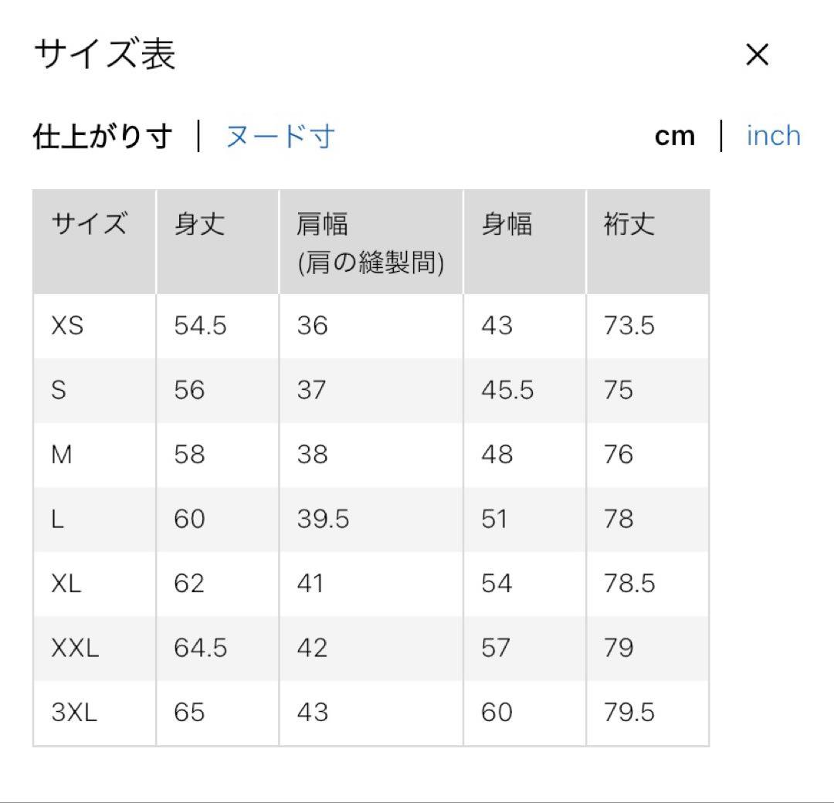834x803 pixels.
Task: Select the M size row label
Action: tap(62, 455)
